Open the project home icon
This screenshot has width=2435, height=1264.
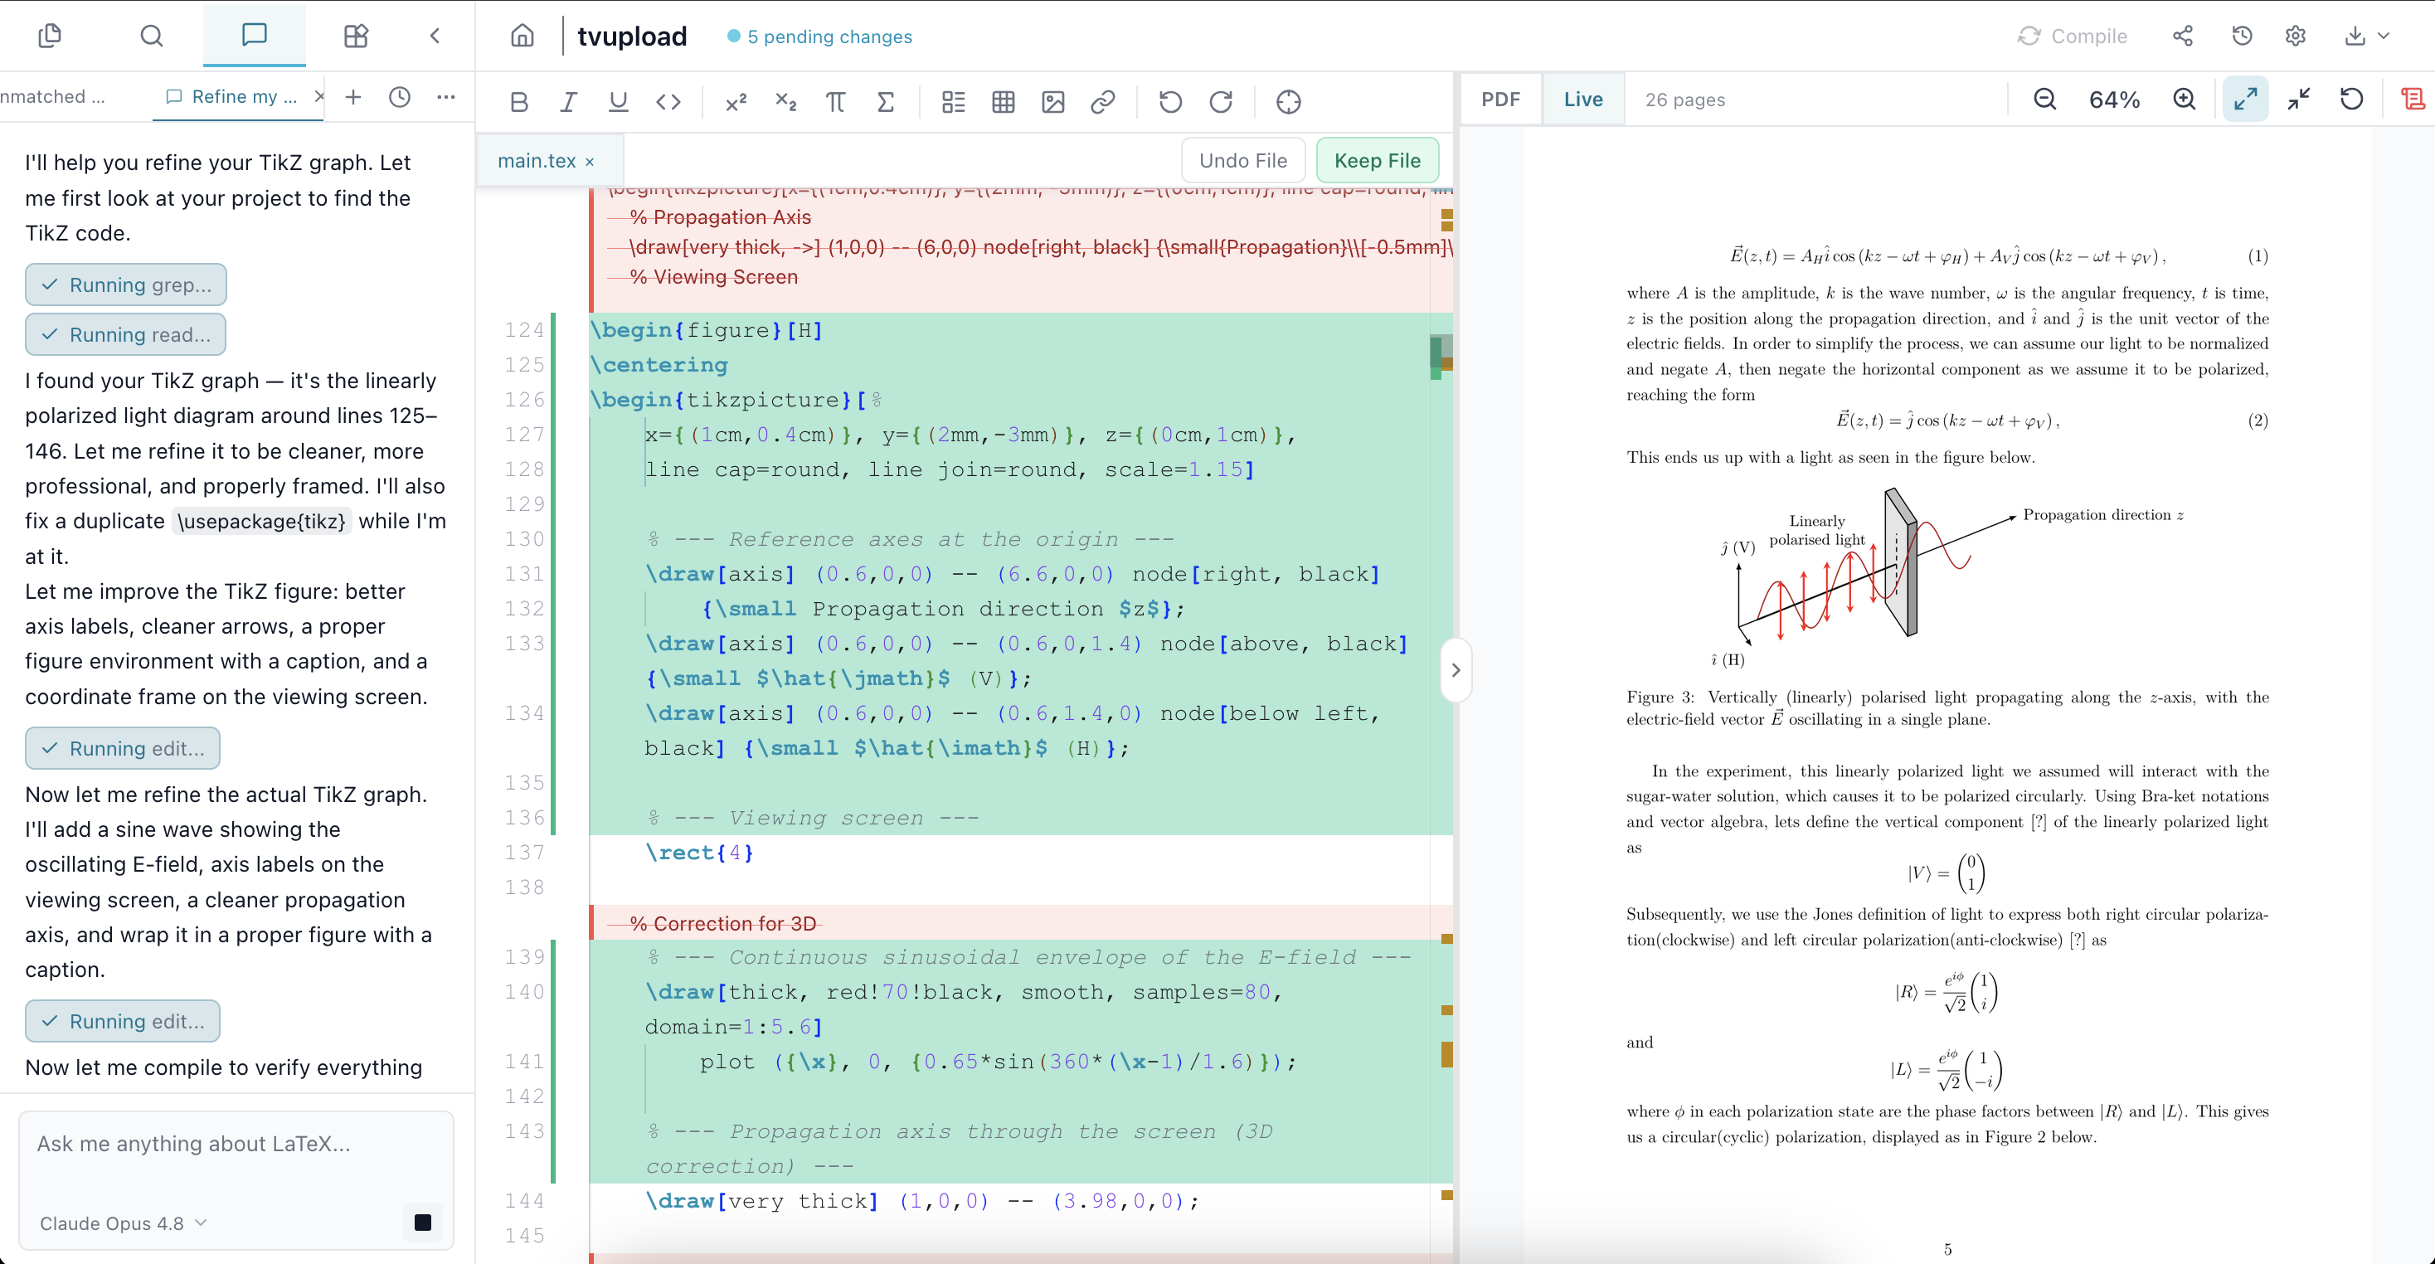[x=522, y=36]
